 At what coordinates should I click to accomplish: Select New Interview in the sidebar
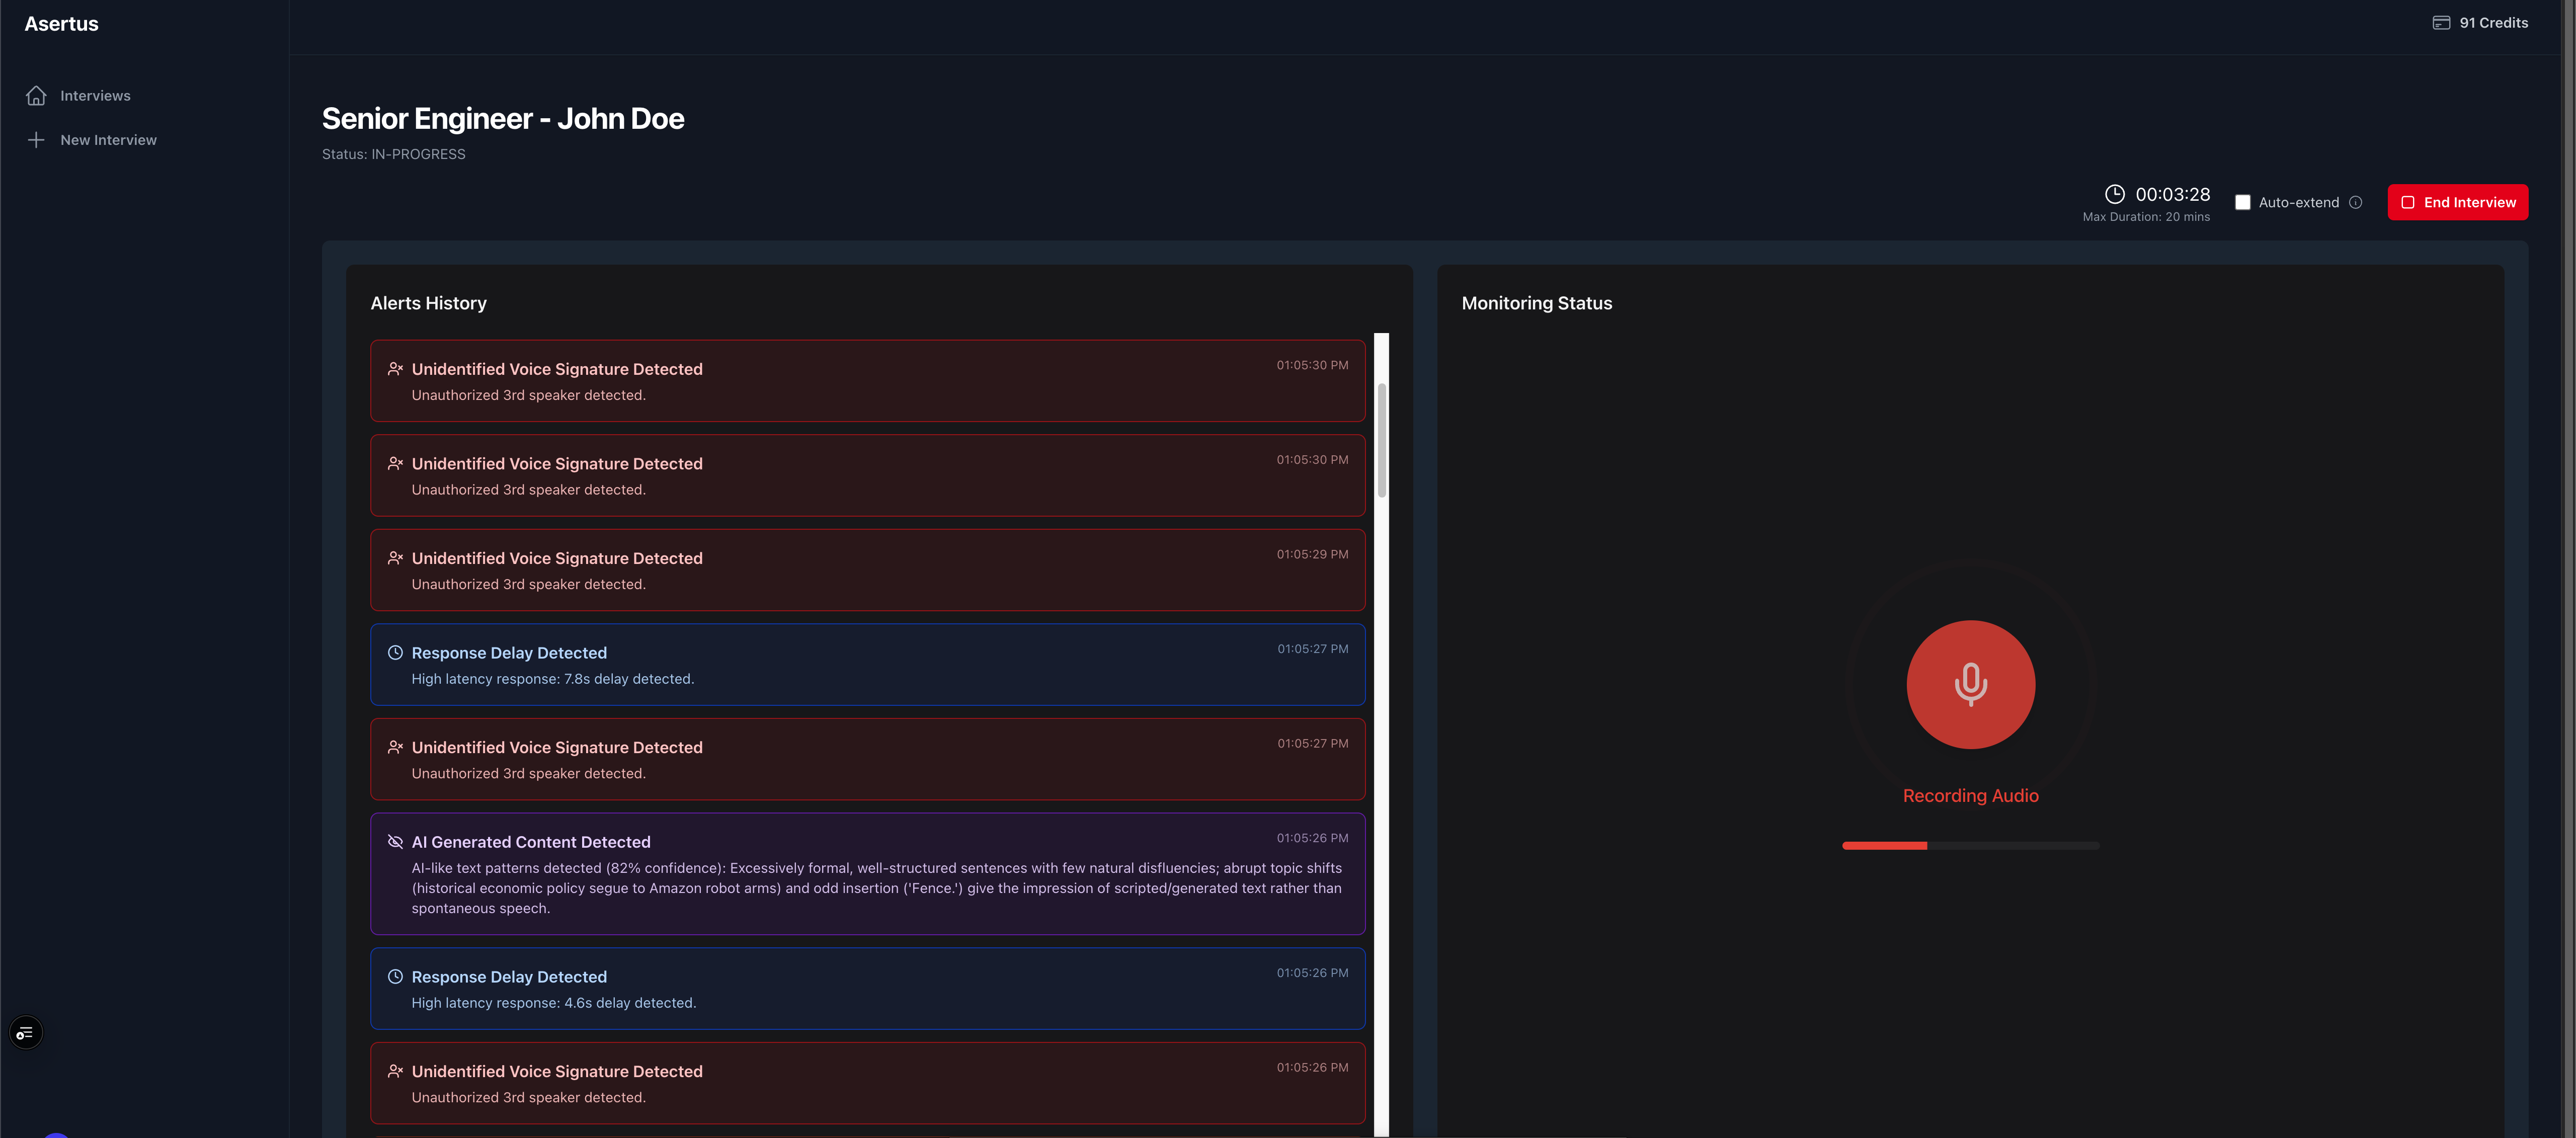point(108,139)
